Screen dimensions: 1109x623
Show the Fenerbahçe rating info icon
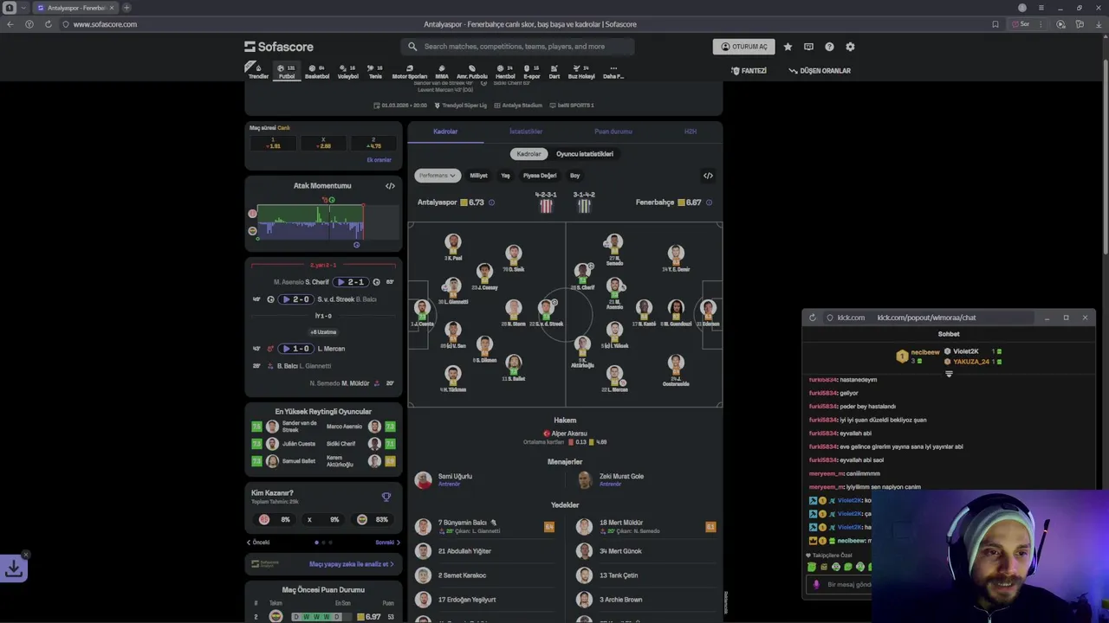click(709, 202)
